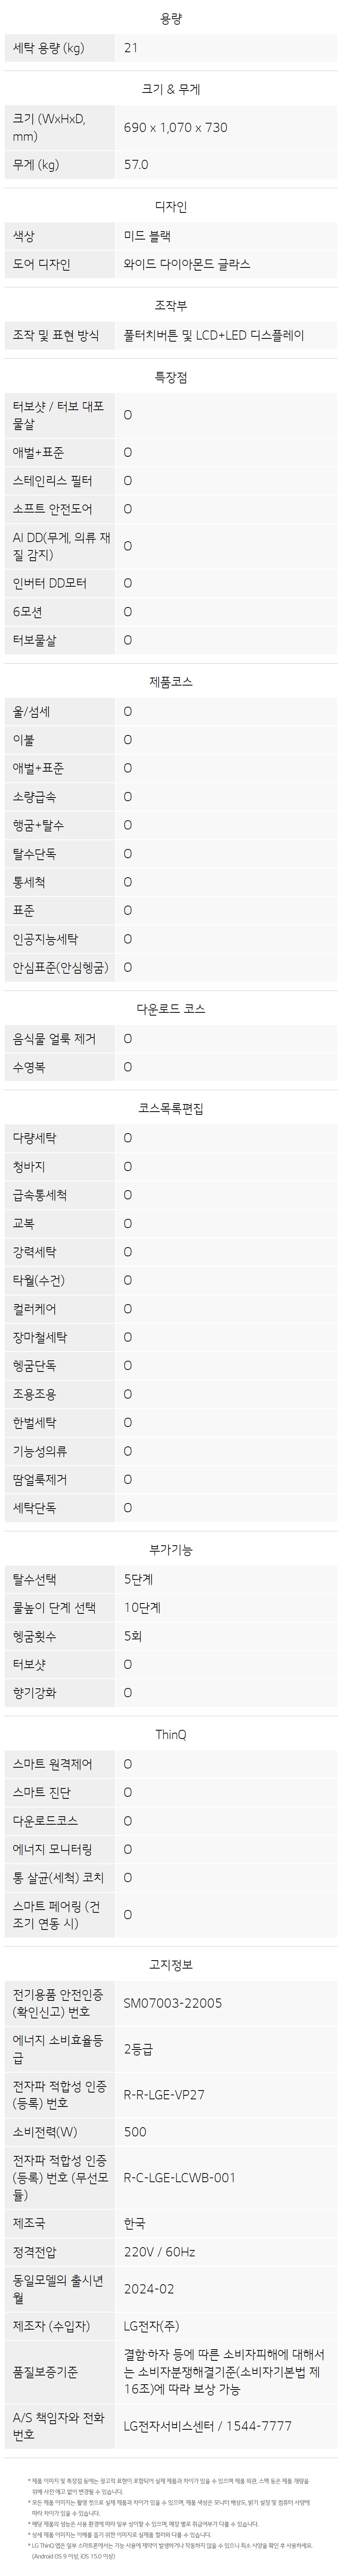Select the 크기 & 무게 section header
The width and height of the screenshot is (342, 2576).
tap(171, 89)
